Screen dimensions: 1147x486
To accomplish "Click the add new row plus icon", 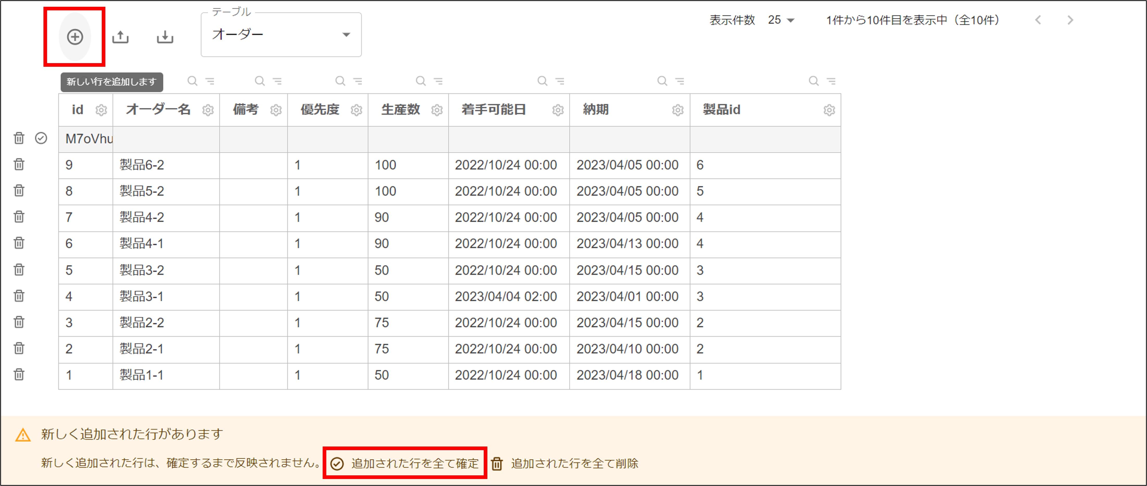I will (x=75, y=37).
